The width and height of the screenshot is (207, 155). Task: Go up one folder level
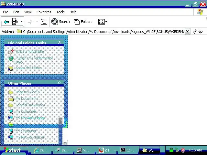pyautogui.click(x=44, y=22)
